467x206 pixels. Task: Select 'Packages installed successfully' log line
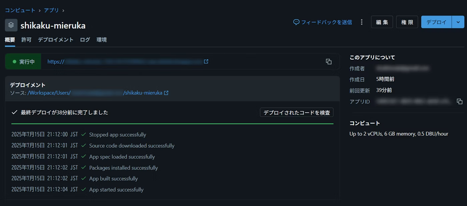tap(123, 168)
